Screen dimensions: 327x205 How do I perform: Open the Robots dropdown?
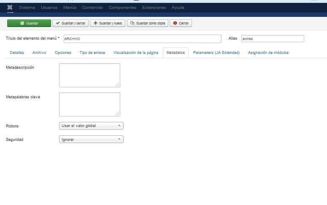(91, 126)
